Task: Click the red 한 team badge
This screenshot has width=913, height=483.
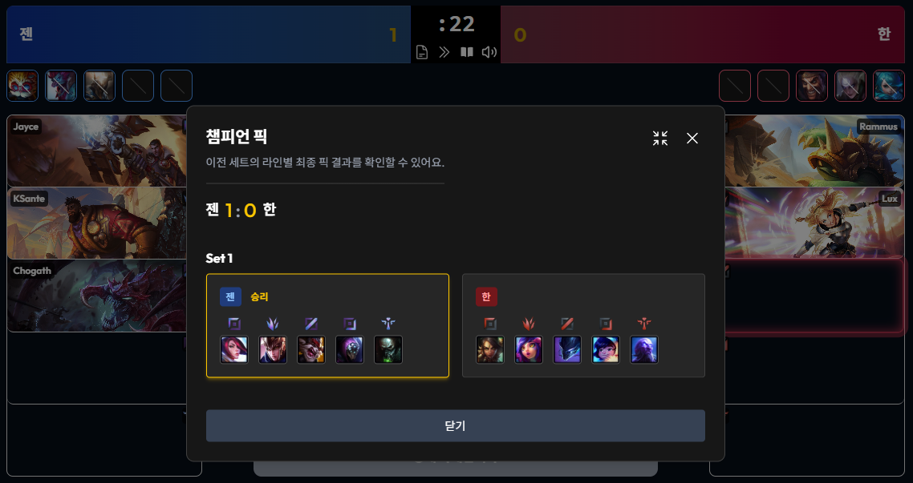Action: 486,297
